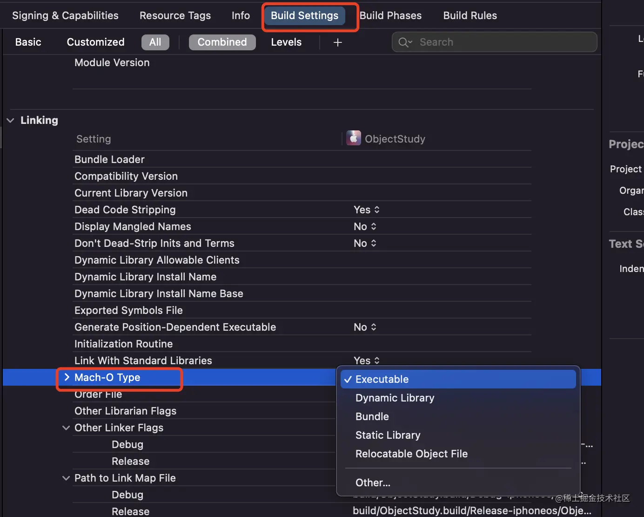Choose Other… in Mach-O popup
The height and width of the screenshot is (517, 644).
458,483
